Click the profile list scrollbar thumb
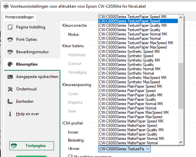Screen dimensions: 196x157 point(181,86)
